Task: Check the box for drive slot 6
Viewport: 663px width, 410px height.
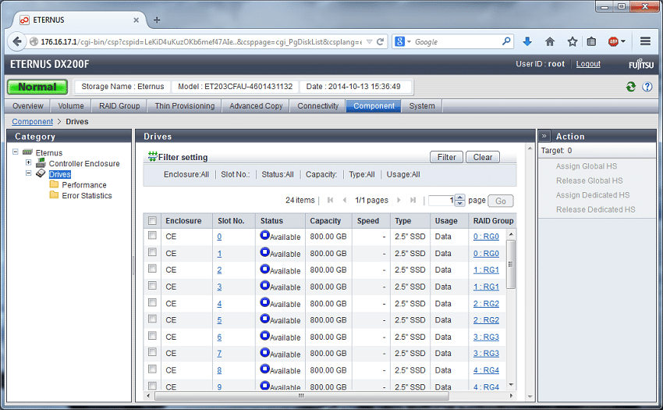Action: tap(152, 336)
